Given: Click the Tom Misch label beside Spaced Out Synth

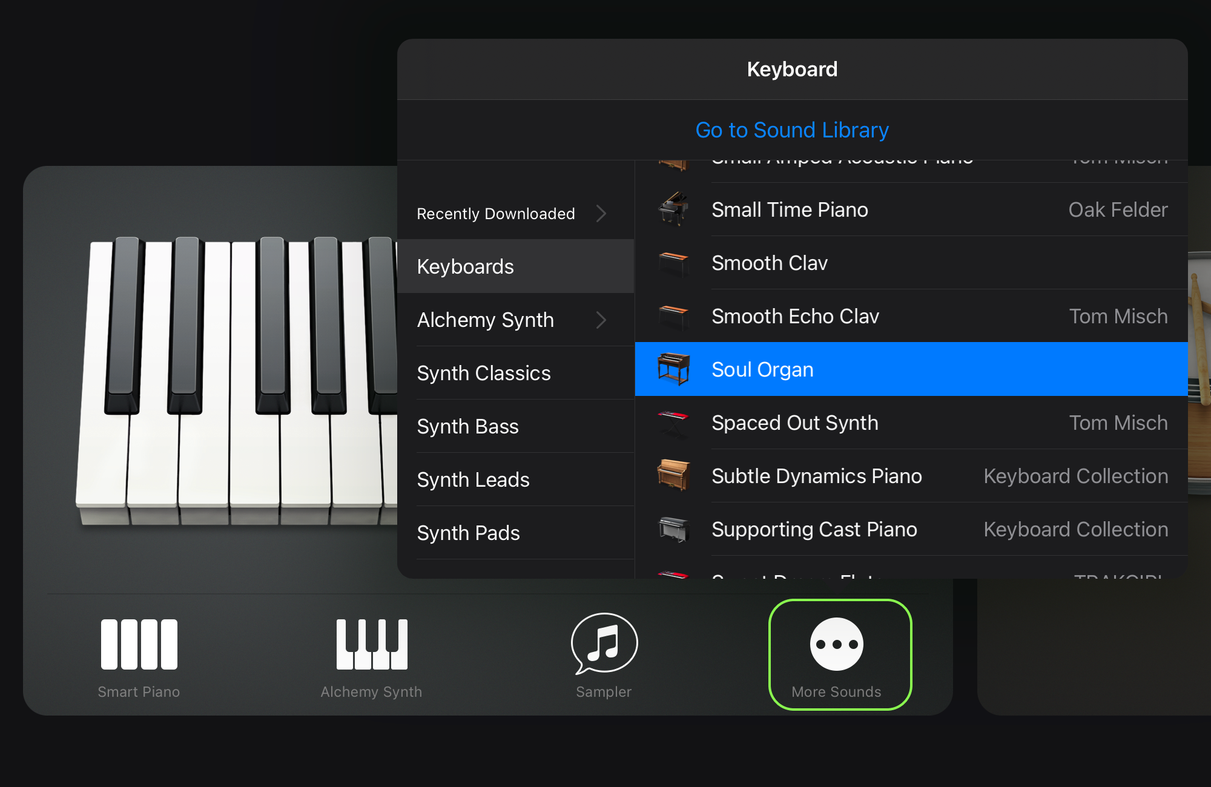Looking at the screenshot, I should pyautogui.click(x=1118, y=423).
